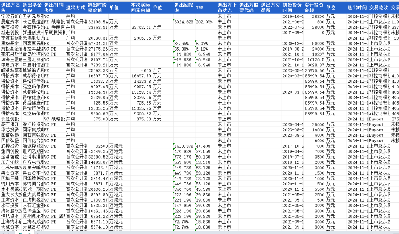The image size is (399, 234).
Task: Select the 退出机构类型 header cell
Action: pyautogui.click(x=54, y=7)
